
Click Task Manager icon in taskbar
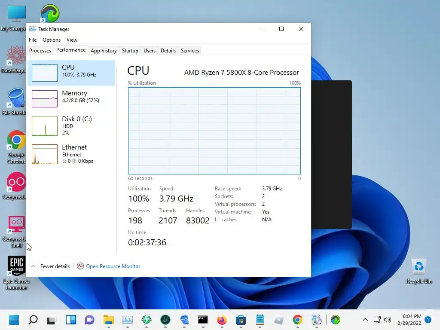pos(127,320)
